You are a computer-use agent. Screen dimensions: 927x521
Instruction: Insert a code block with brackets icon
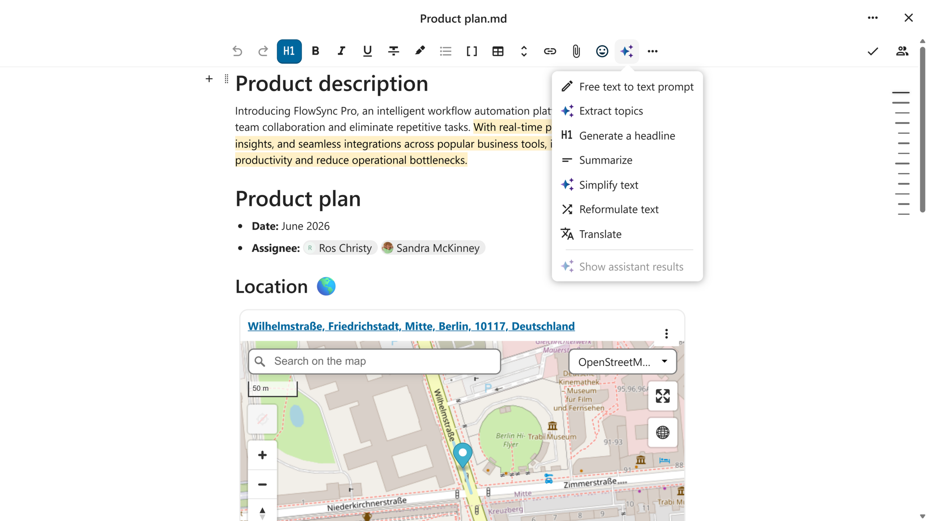pyautogui.click(x=471, y=51)
